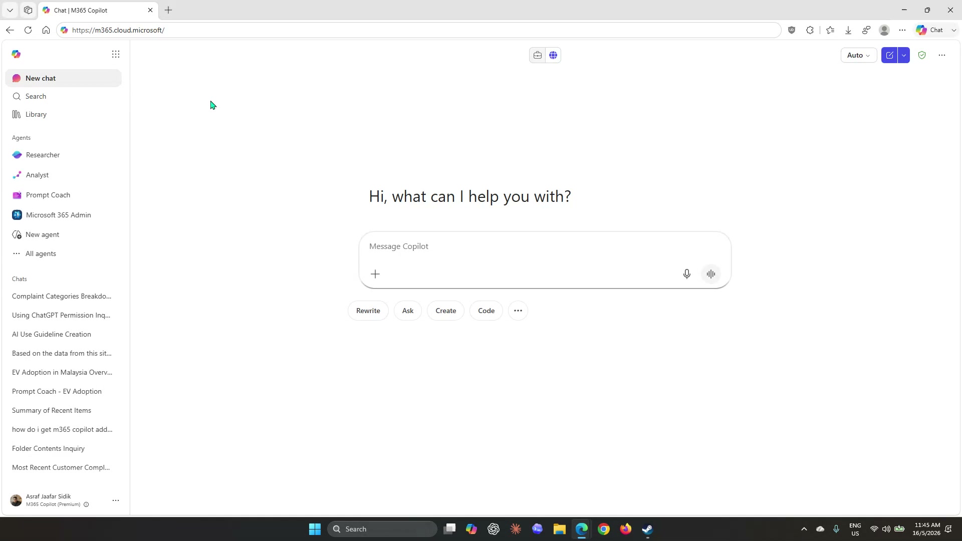Open the Prompt Coach - EV Adoption chat
Screen dimensions: 962x541
(63, 391)
